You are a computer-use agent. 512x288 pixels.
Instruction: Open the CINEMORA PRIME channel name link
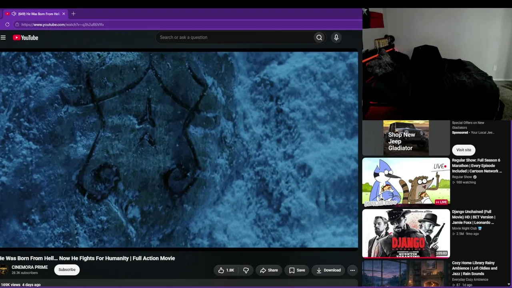point(30,267)
